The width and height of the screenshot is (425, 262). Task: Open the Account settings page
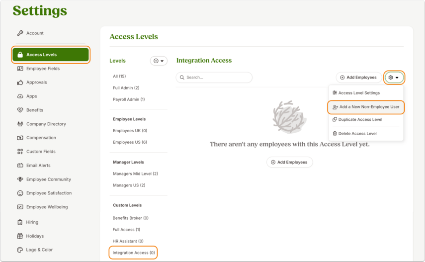[35, 33]
